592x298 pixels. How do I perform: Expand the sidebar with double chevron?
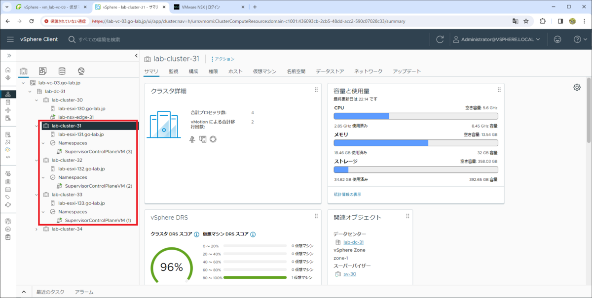tap(8, 55)
